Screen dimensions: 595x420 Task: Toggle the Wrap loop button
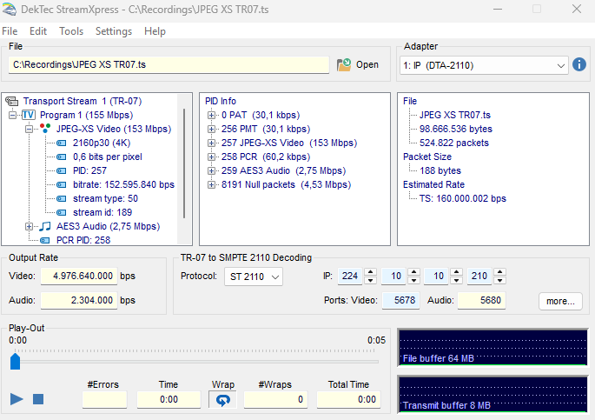click(x=222, y=399)
